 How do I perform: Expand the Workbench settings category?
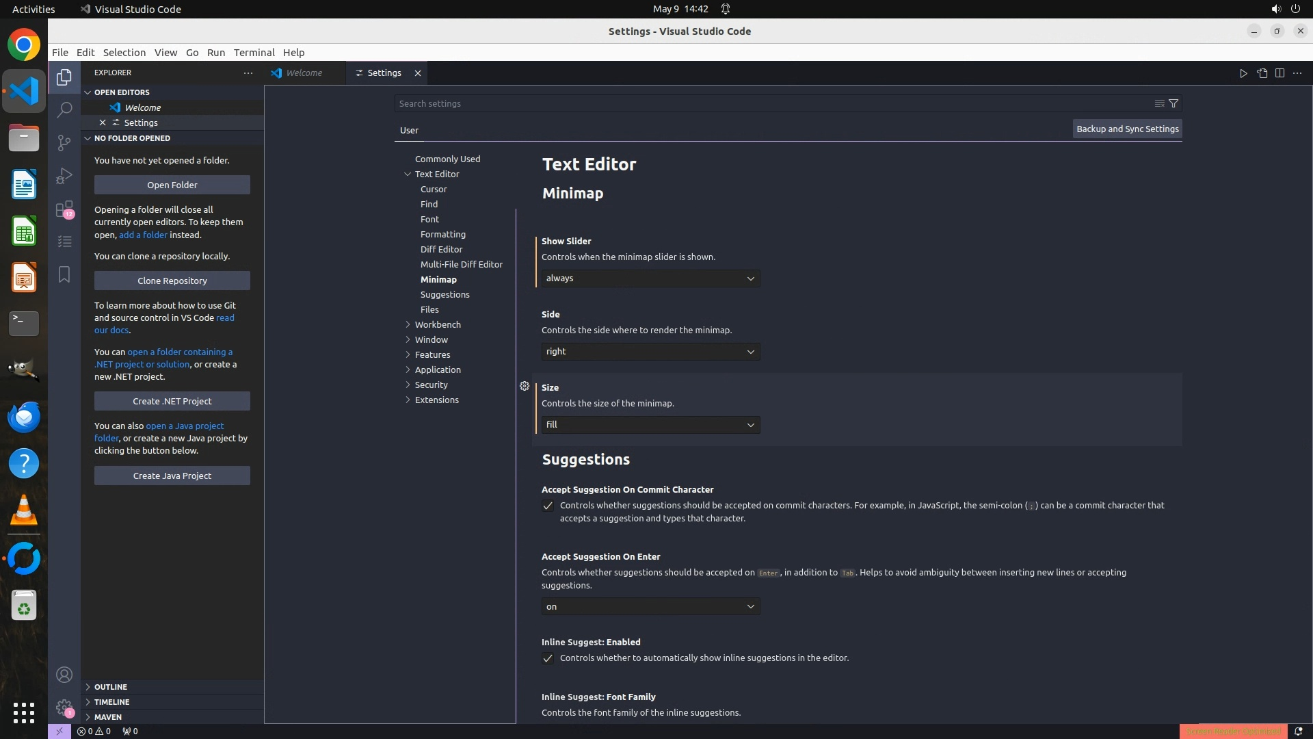point(438,324)
